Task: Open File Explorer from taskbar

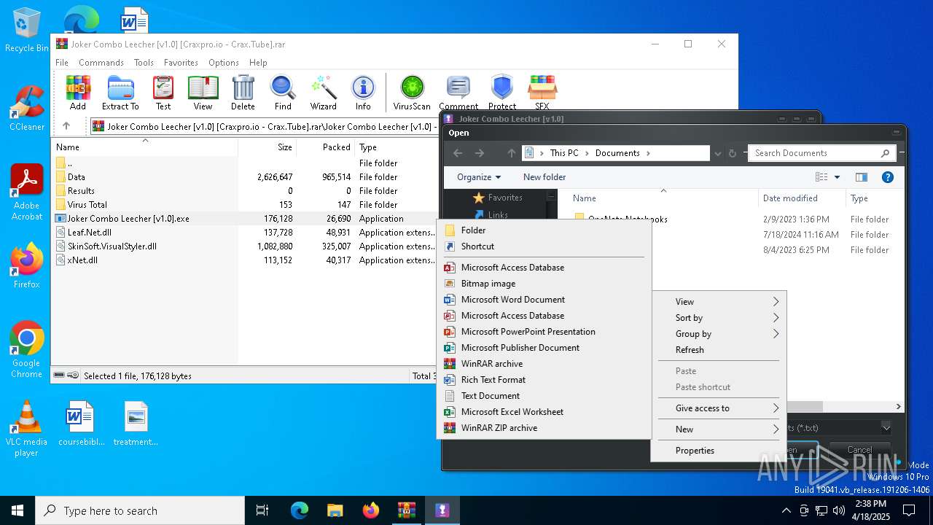Action: [x=335, y=510]
